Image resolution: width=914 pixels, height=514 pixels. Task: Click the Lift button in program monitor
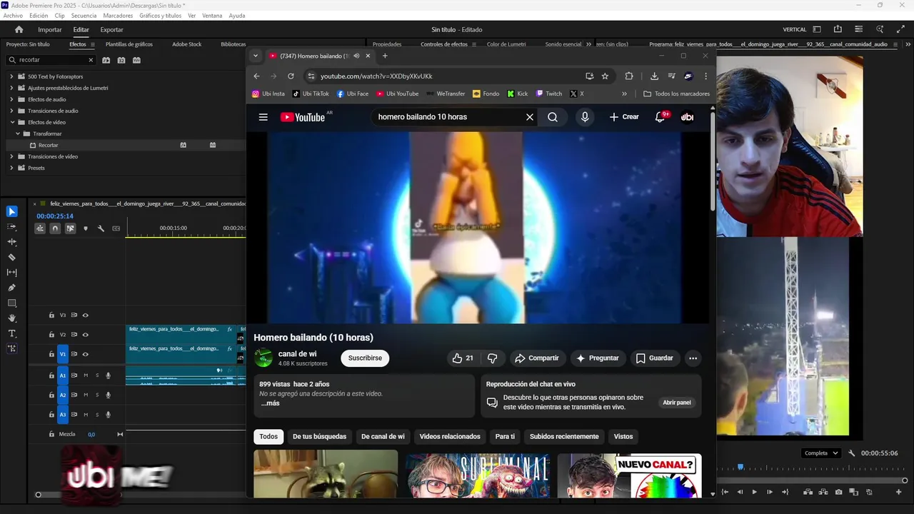pyautogui.click(x=808, y=492)
